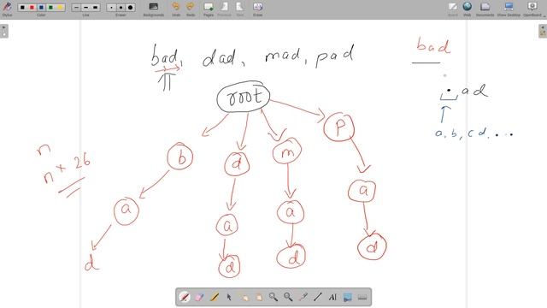Select the yellow pen color

point(60,8)
